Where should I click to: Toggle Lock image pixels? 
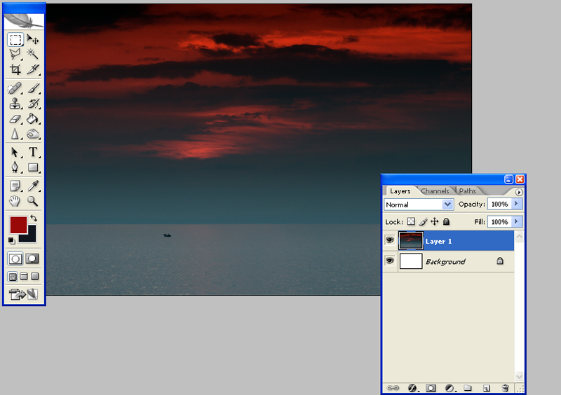(x=424, y=221)
